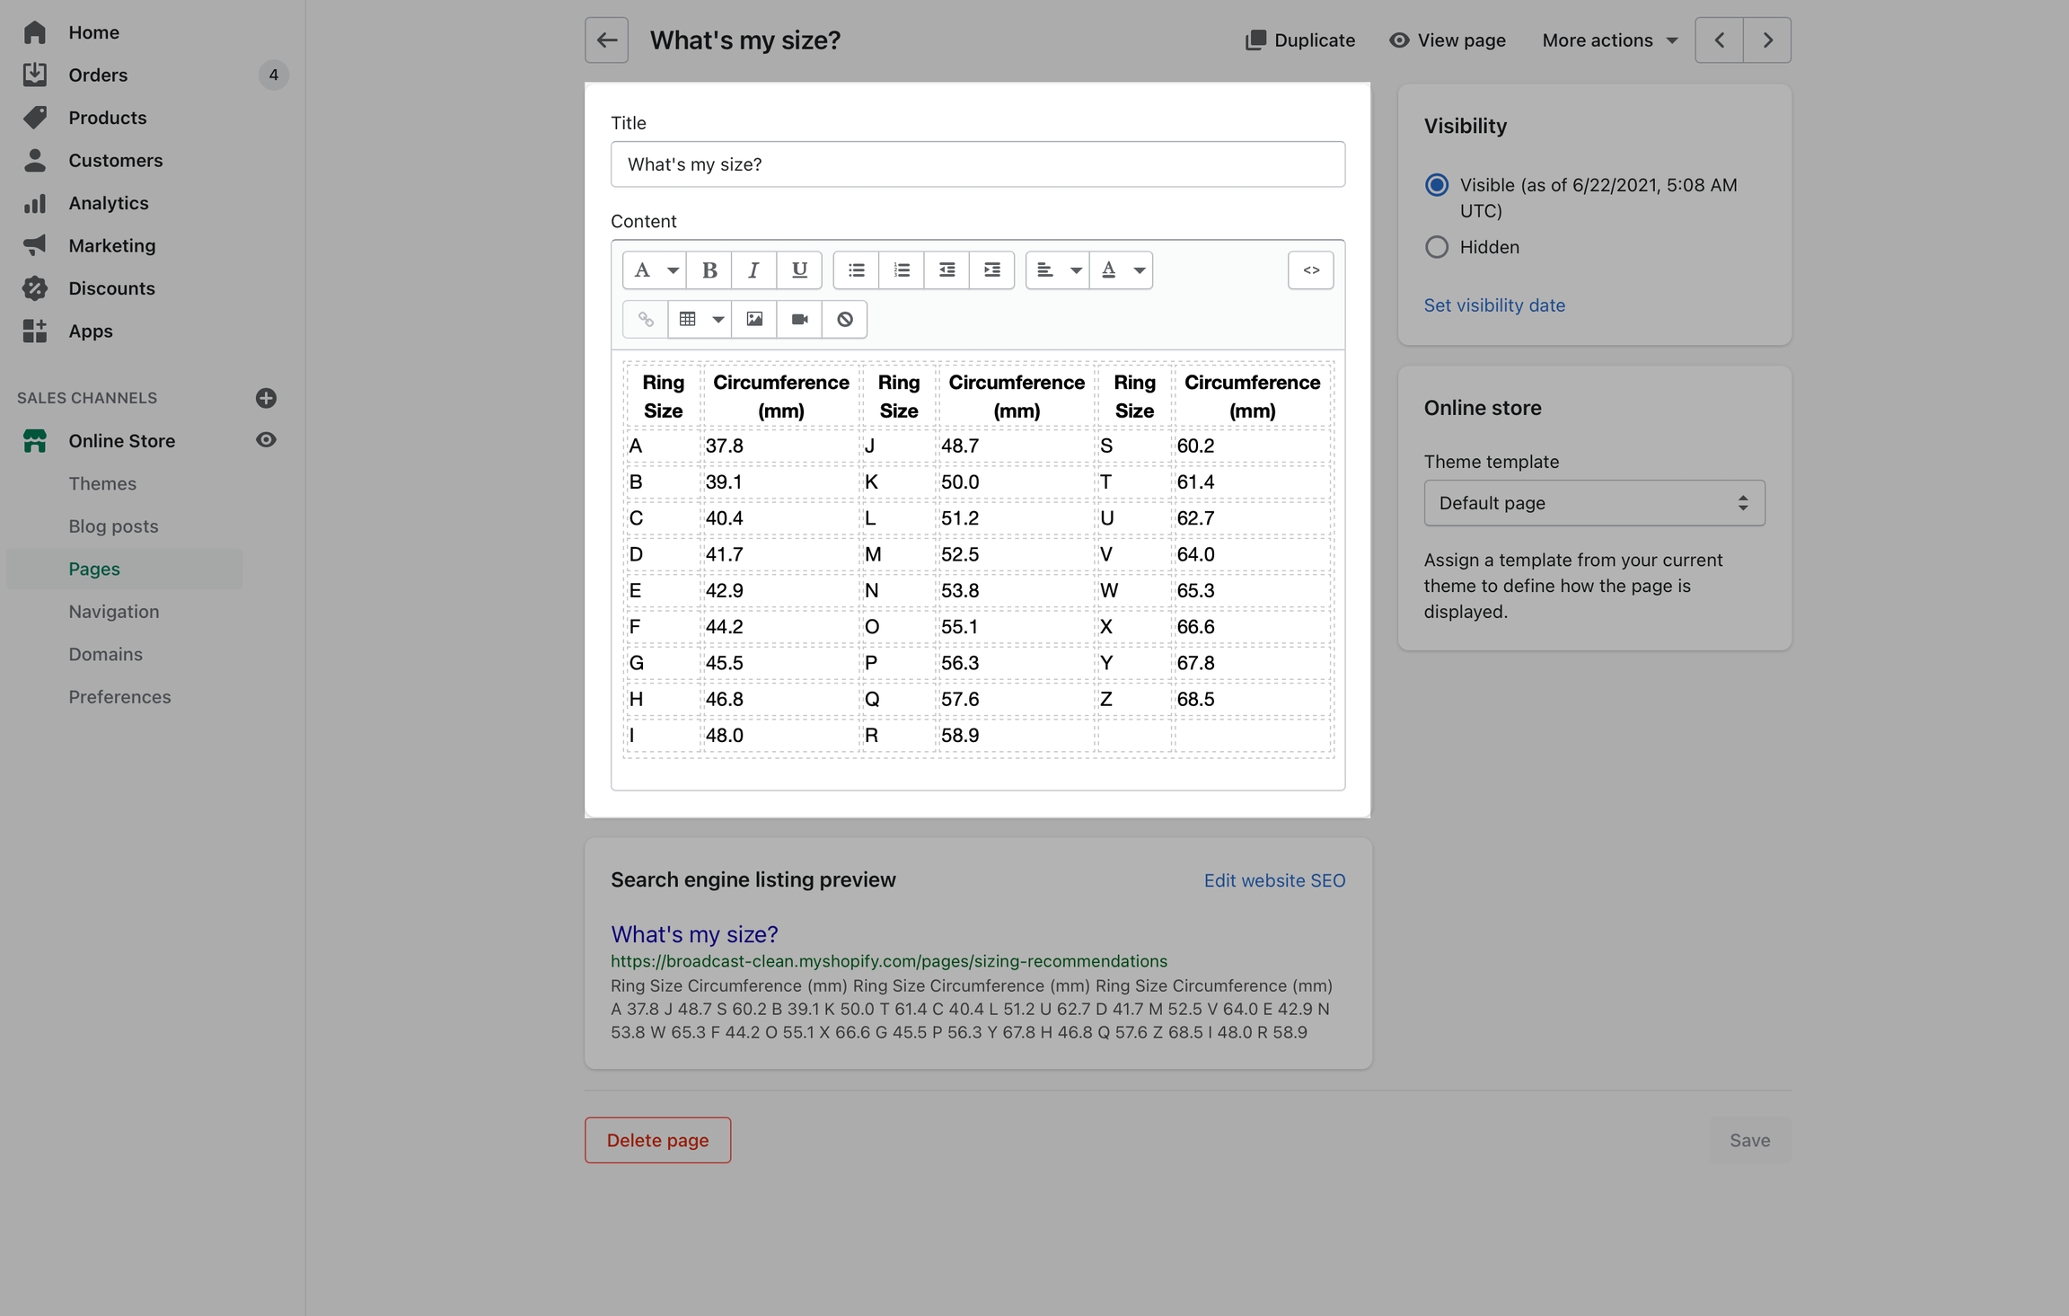
Task: Select the Visible radio option
Action: pyautogui.click(x=1436, y=185)
